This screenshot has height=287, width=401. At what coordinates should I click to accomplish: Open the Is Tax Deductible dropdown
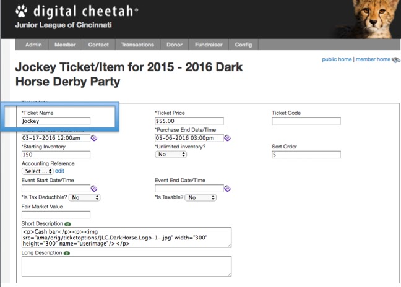[84, 197]
